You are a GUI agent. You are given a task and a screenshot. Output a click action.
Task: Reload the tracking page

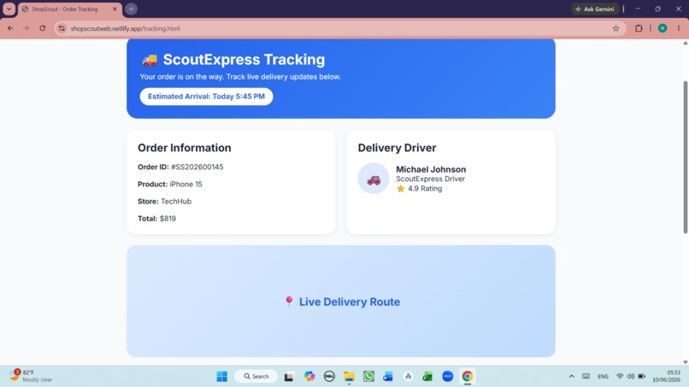42,28
